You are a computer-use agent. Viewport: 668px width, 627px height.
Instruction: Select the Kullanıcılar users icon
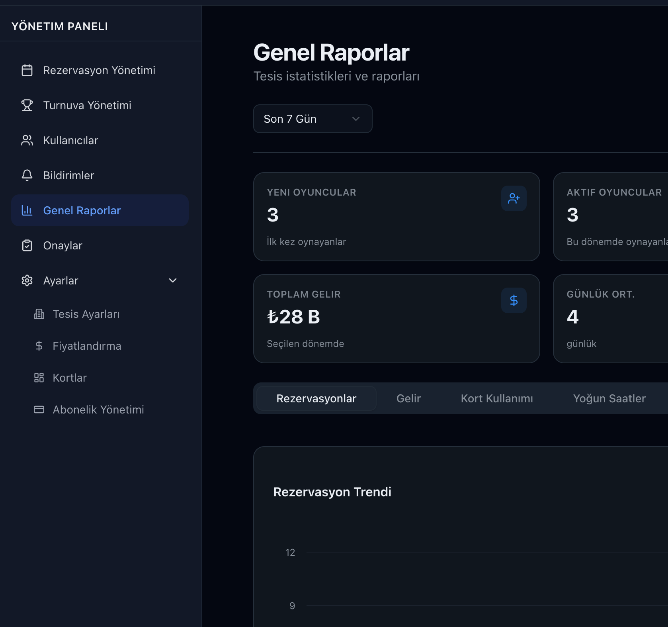27,140
